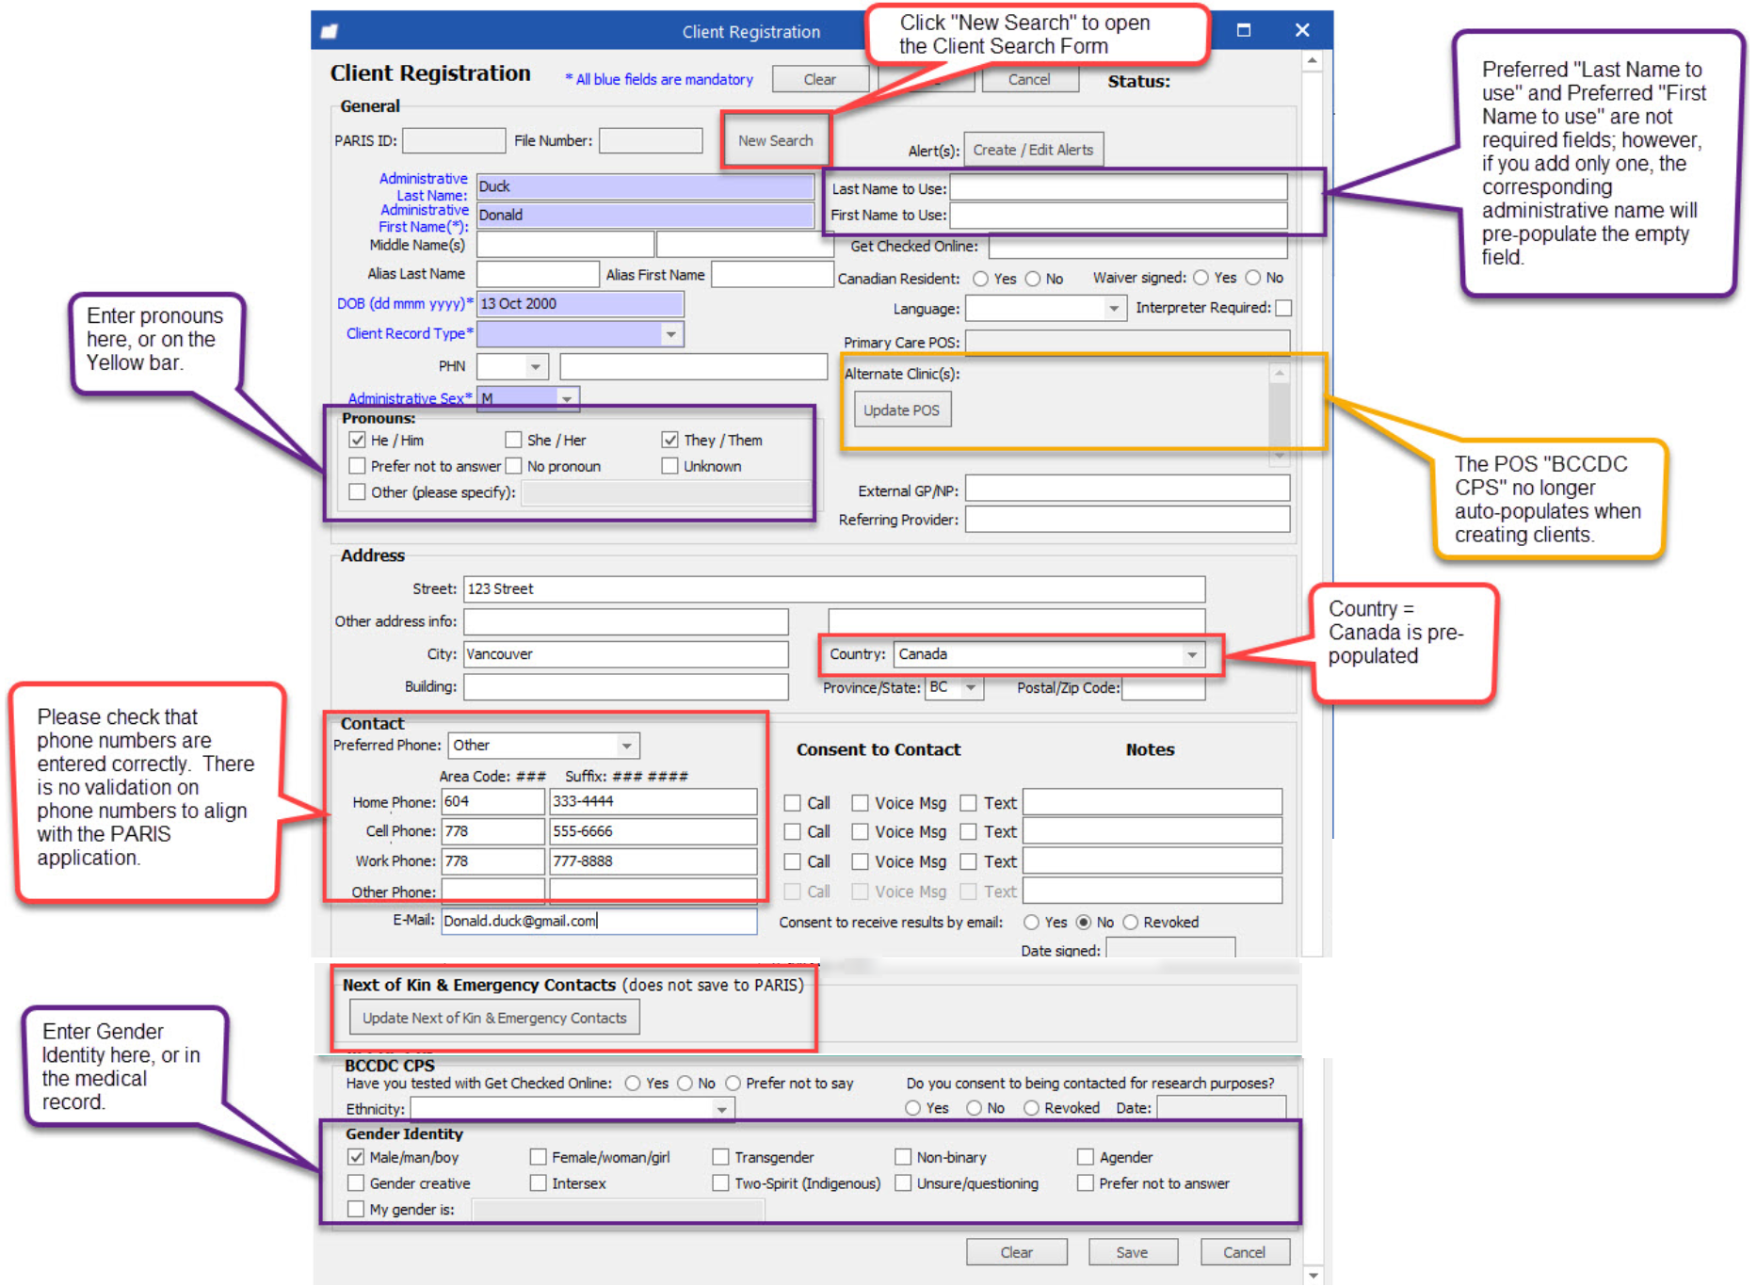Toggle the Male/man/boy gender checkbox
The width and height of the screenshot is (1757, 1286).
coord(356,1157)
